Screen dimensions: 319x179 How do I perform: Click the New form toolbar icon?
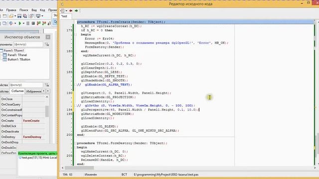(4, 16)
